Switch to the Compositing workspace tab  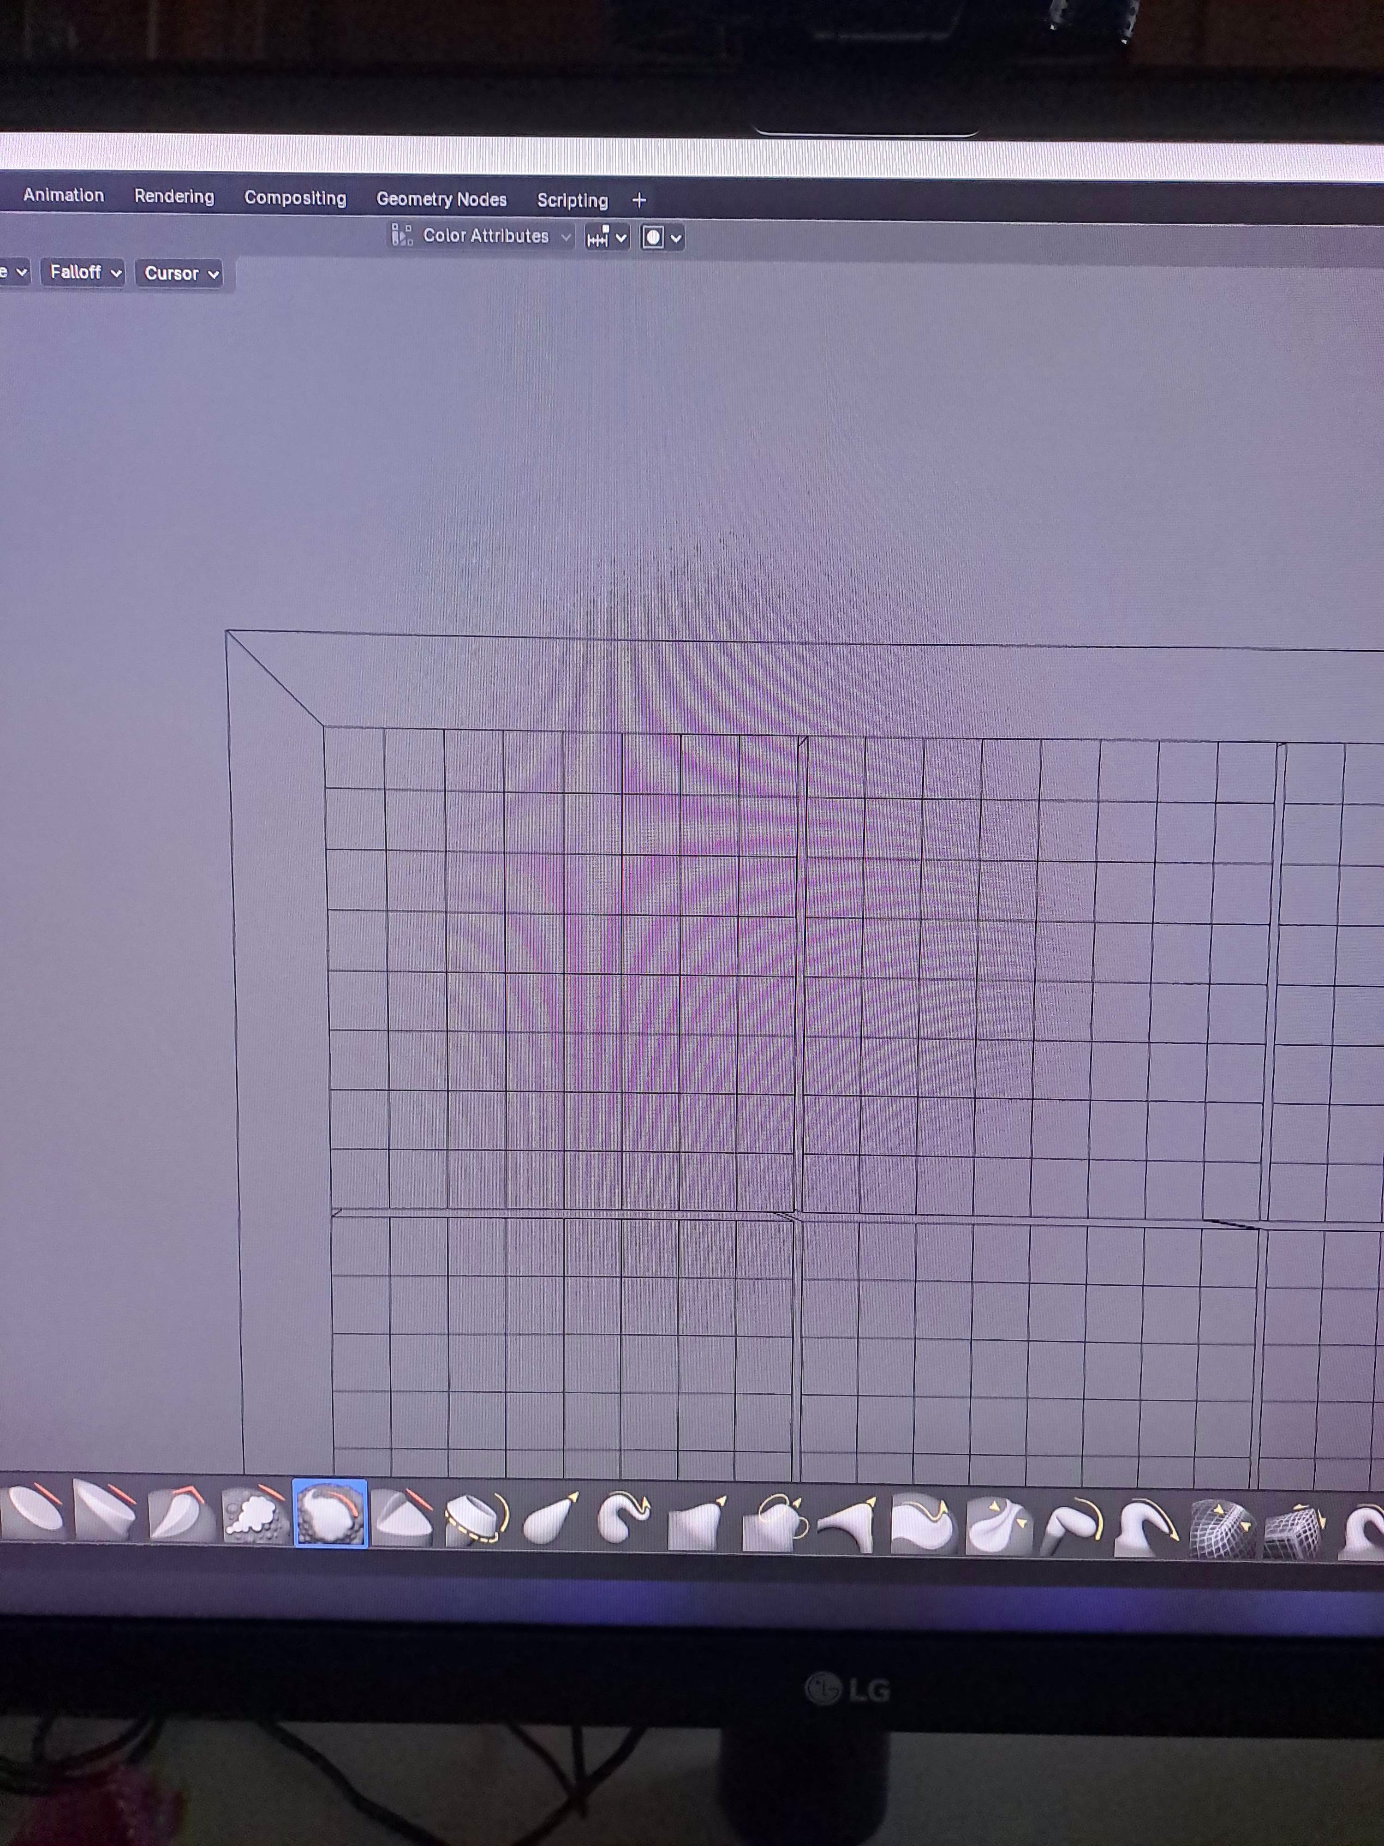294,198
